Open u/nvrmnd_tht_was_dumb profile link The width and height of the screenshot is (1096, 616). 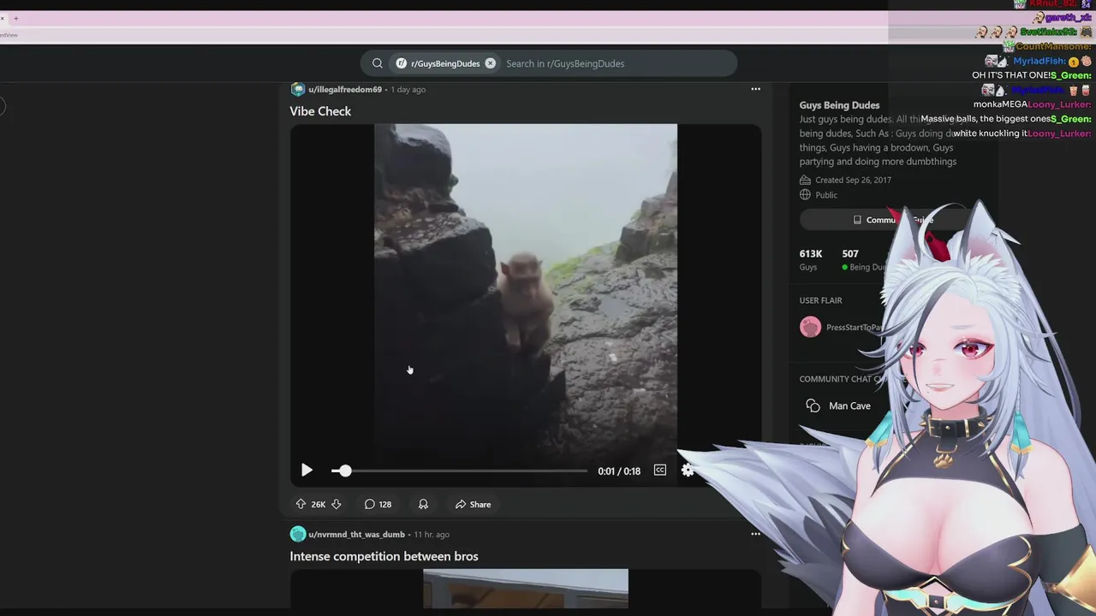tap(356, 534)
